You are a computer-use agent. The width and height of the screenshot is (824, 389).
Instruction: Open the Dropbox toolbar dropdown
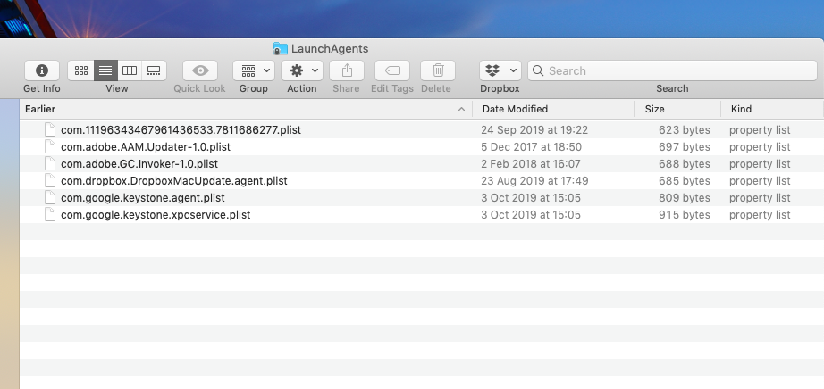click(x=500, y=70)
